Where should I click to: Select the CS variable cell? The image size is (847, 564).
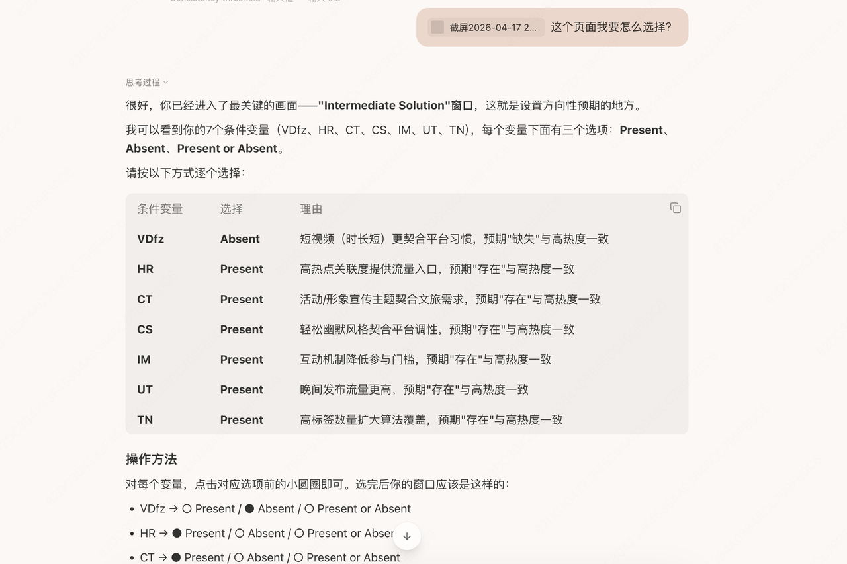[x=145, y=329]
